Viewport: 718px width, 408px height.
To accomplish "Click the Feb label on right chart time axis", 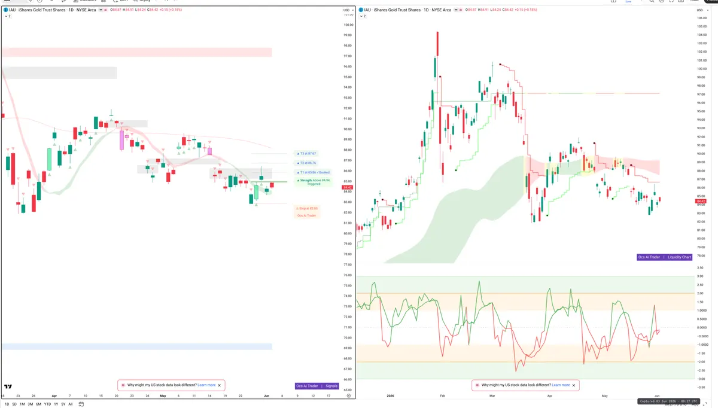I will pos(442,395).
